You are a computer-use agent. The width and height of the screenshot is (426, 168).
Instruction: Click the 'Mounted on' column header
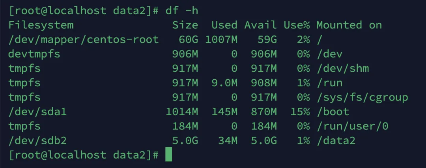click(x=349, y=25)
